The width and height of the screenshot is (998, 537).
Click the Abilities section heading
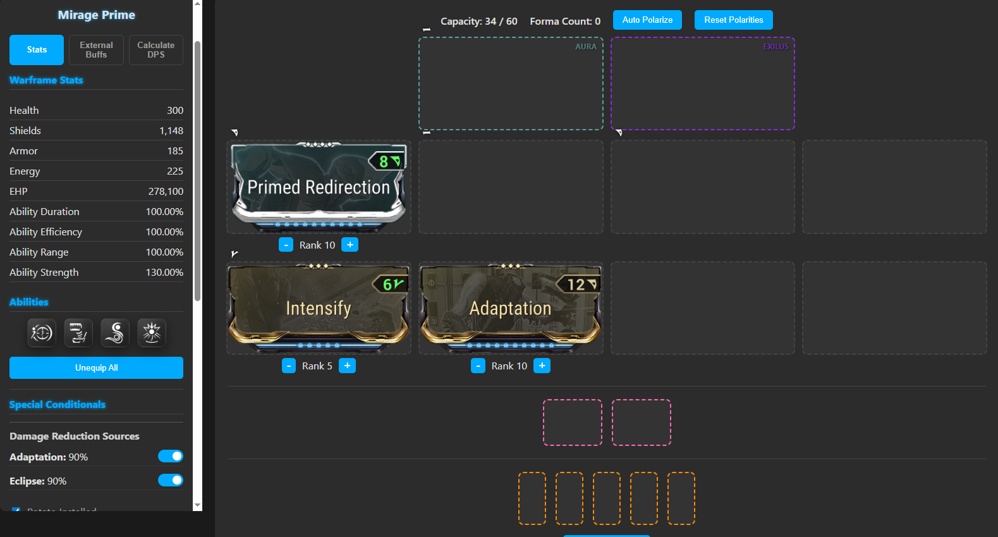point(29,302)
